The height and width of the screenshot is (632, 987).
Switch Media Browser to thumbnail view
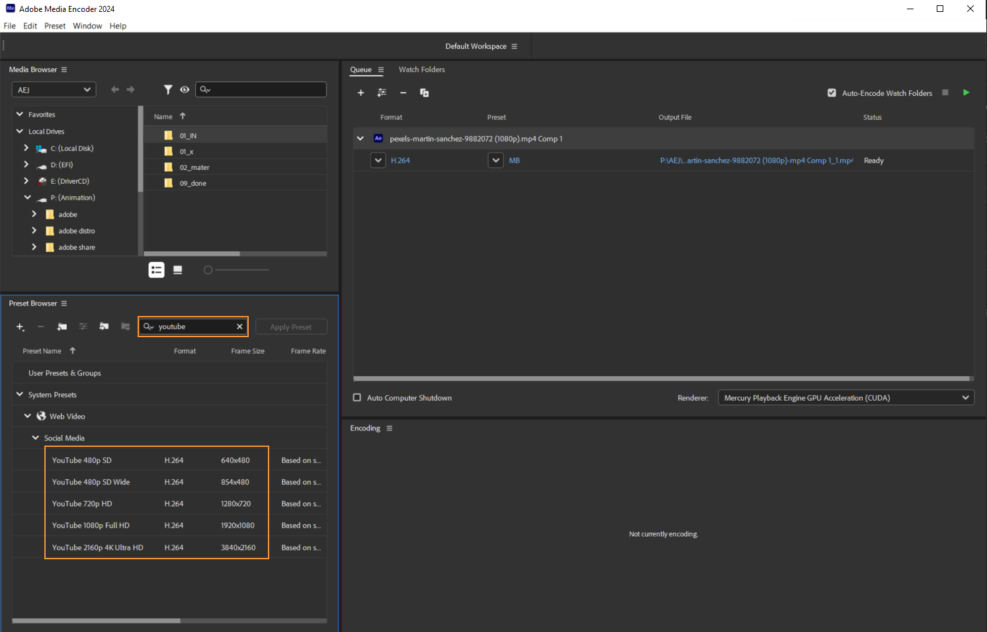pos(177,270)
